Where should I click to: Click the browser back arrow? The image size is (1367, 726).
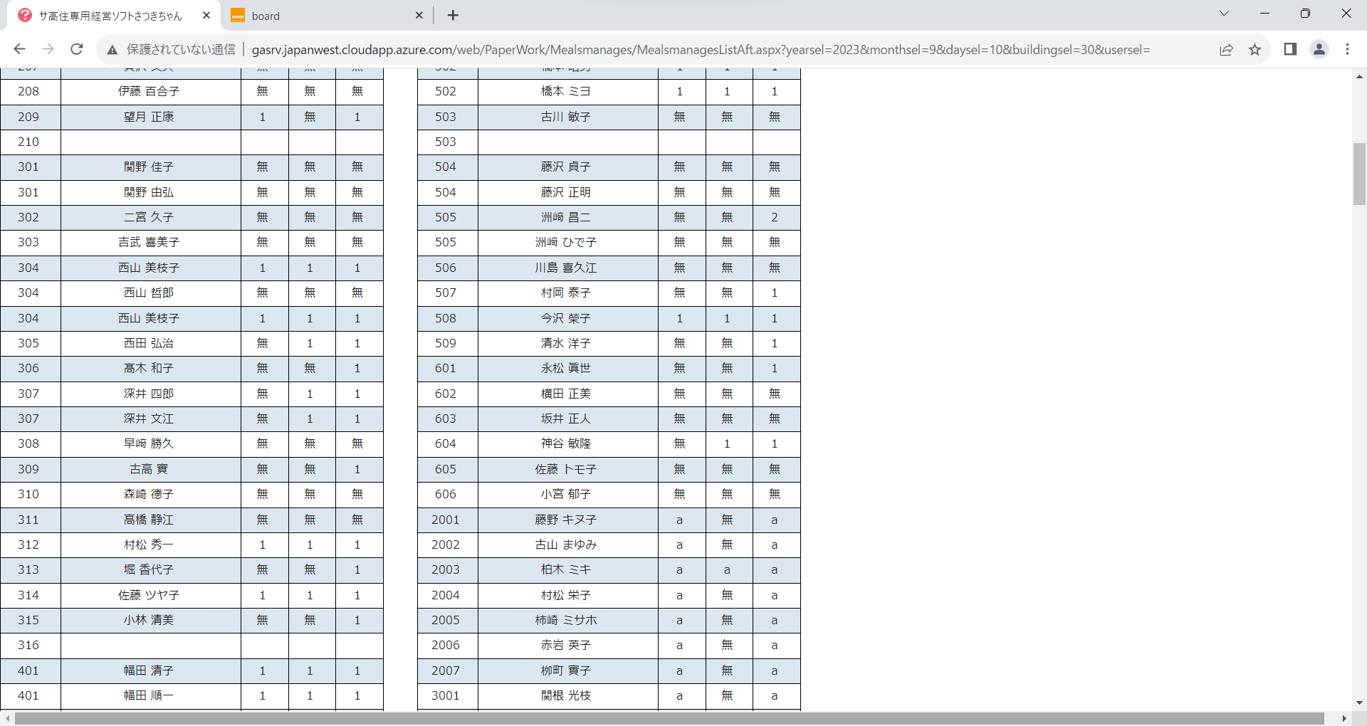click(19, 49)
